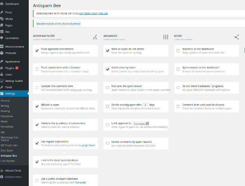
Task: Open Discussion settings
Action: [7, 116]
